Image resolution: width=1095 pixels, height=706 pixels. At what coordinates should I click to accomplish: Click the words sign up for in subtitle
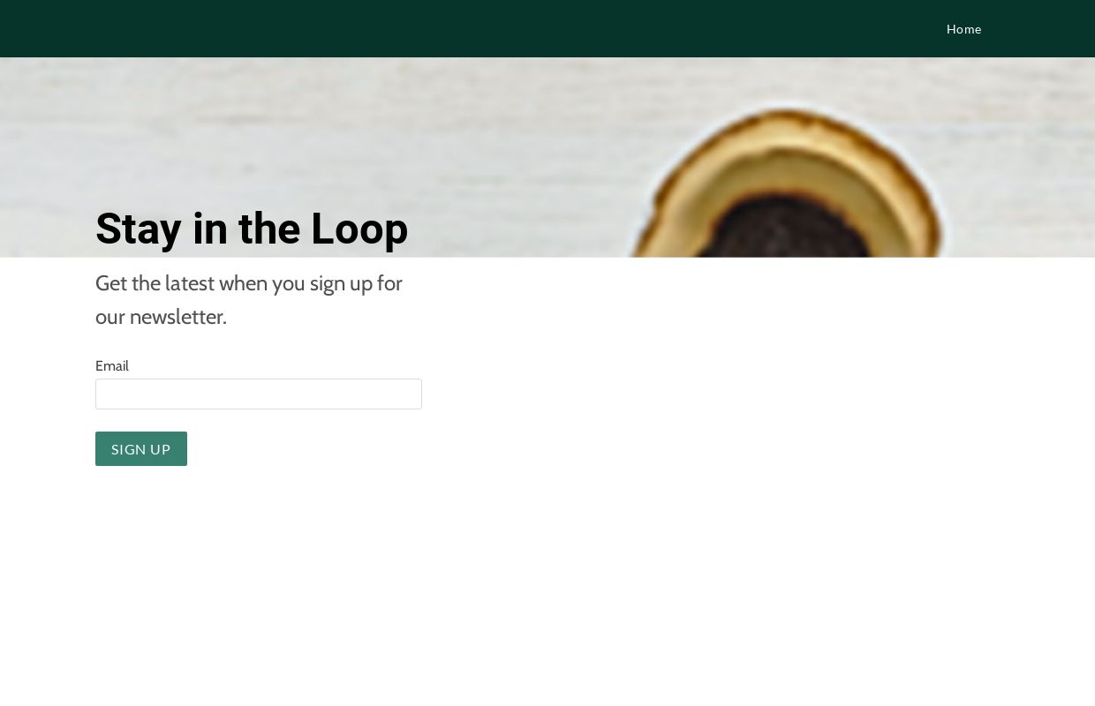tap(356, 283)
